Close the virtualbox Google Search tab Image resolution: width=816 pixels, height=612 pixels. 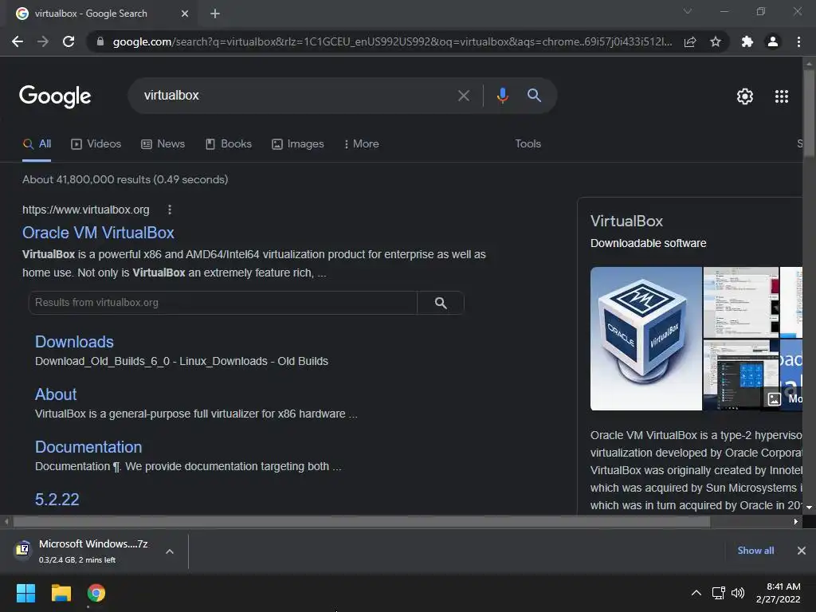pyautogui.click(x=185, y=14)
